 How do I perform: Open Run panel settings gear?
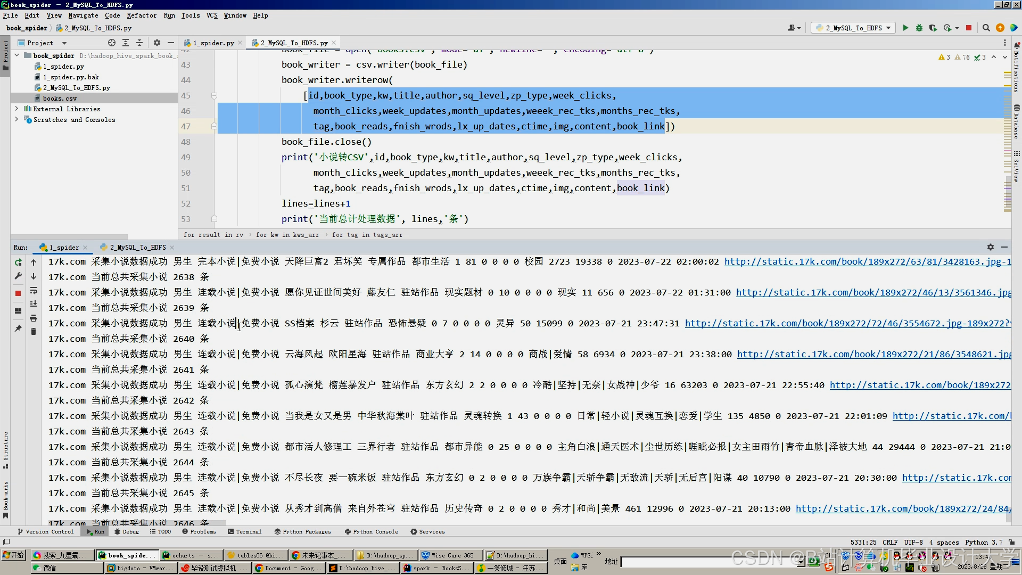(x=991, y=247)
